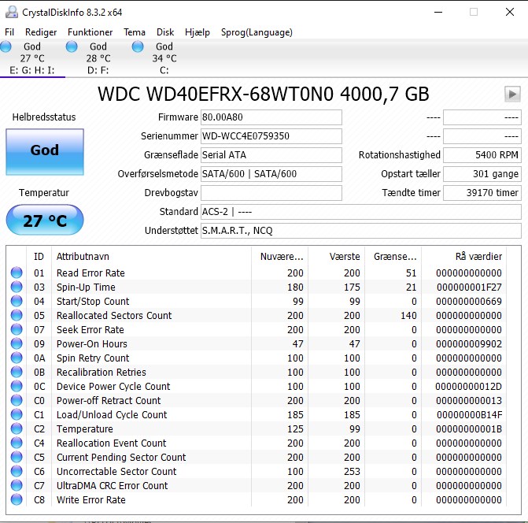This screenshot has height=523, width=528.
Task: Click current value 125 of Temperature row
Action: click(x=295, y=428)
